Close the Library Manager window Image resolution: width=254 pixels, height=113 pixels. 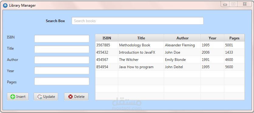[245, 4]
